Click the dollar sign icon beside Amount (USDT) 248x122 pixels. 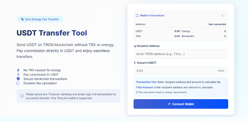pyautogui.click(x=135, y=63)
